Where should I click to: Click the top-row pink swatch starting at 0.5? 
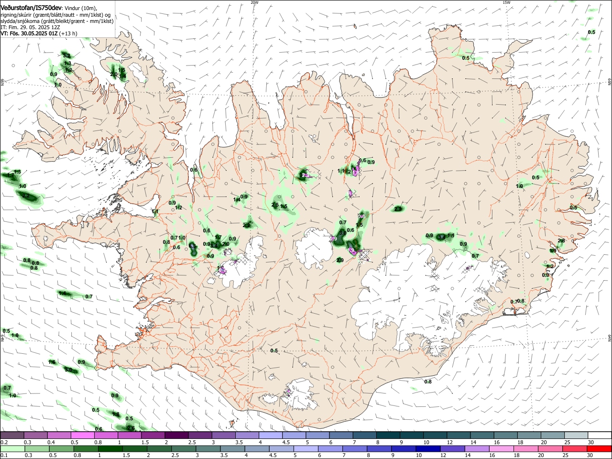tap(82, 436)
